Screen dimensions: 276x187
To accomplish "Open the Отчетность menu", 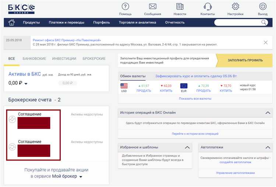I will coord(175,22).
